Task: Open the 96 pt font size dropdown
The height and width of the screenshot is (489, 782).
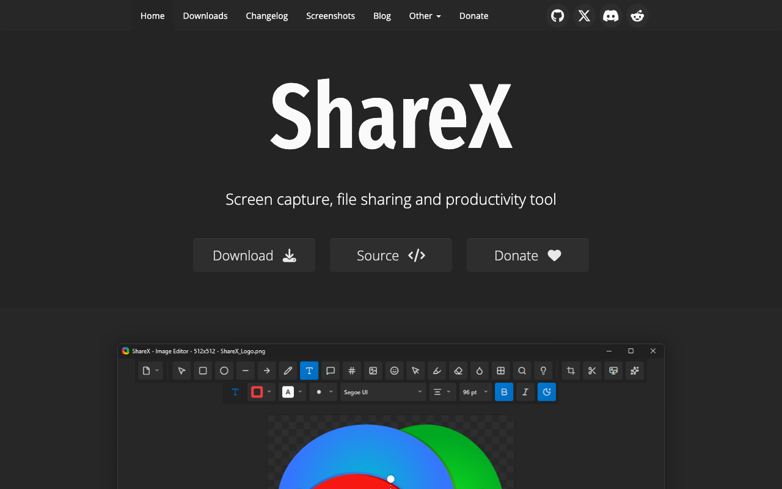Action: (475, 392)
